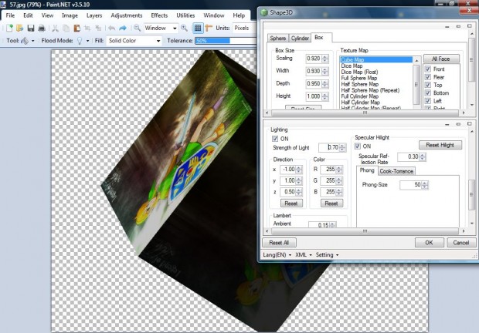Click the Reset All button
479x333 pixels.
click(279, 243)
